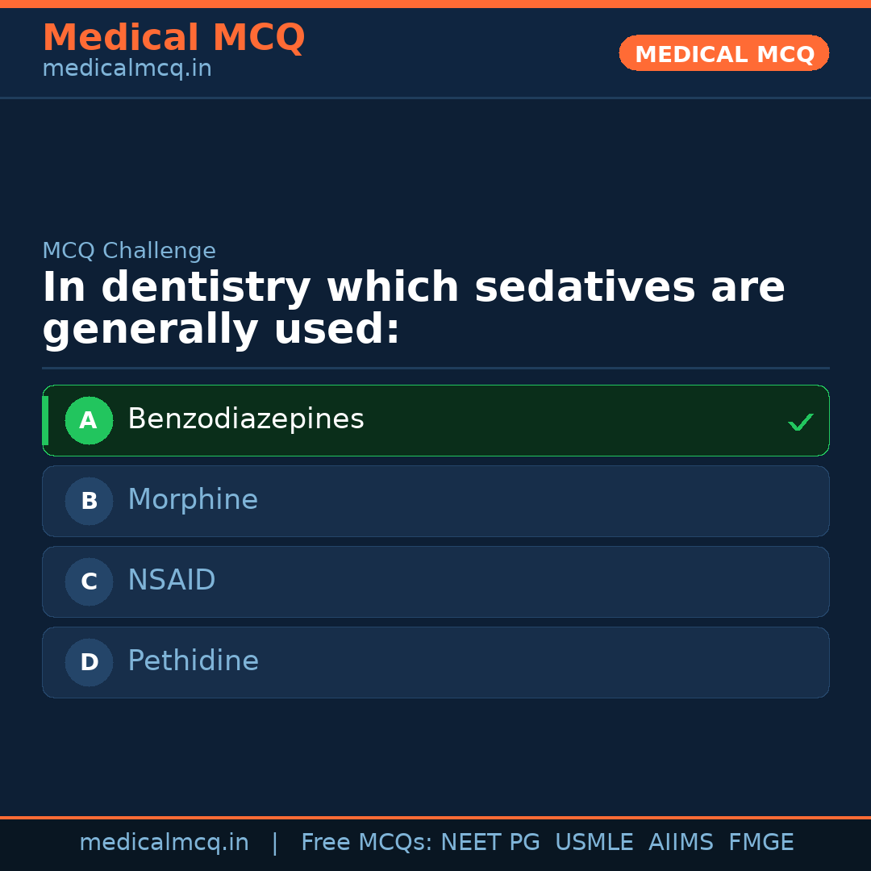Select the Pethidine answer option

coord(194,661)
